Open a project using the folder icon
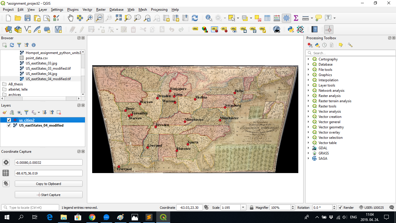 (18, 18)
